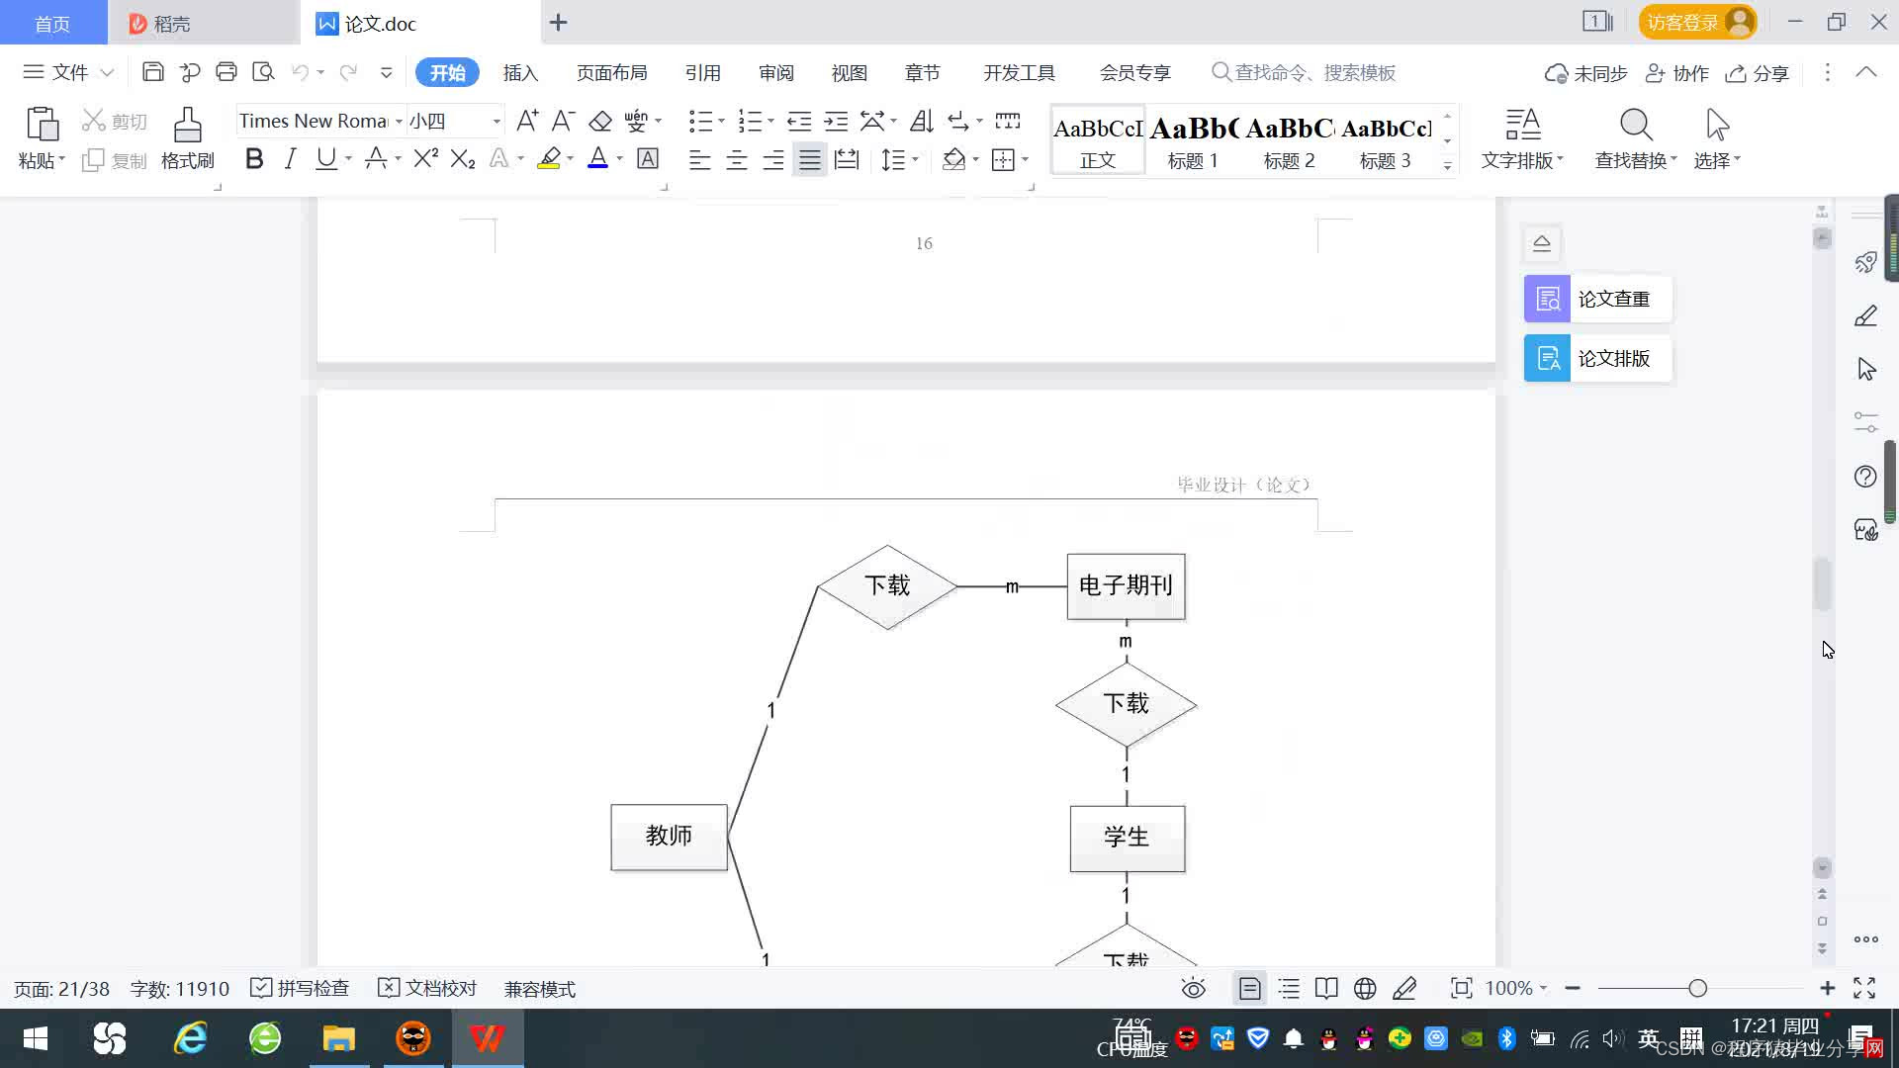Click the save icon in quick toolbar
1899x1068 pixels.
pyautogui.click(x=153, y=72)
